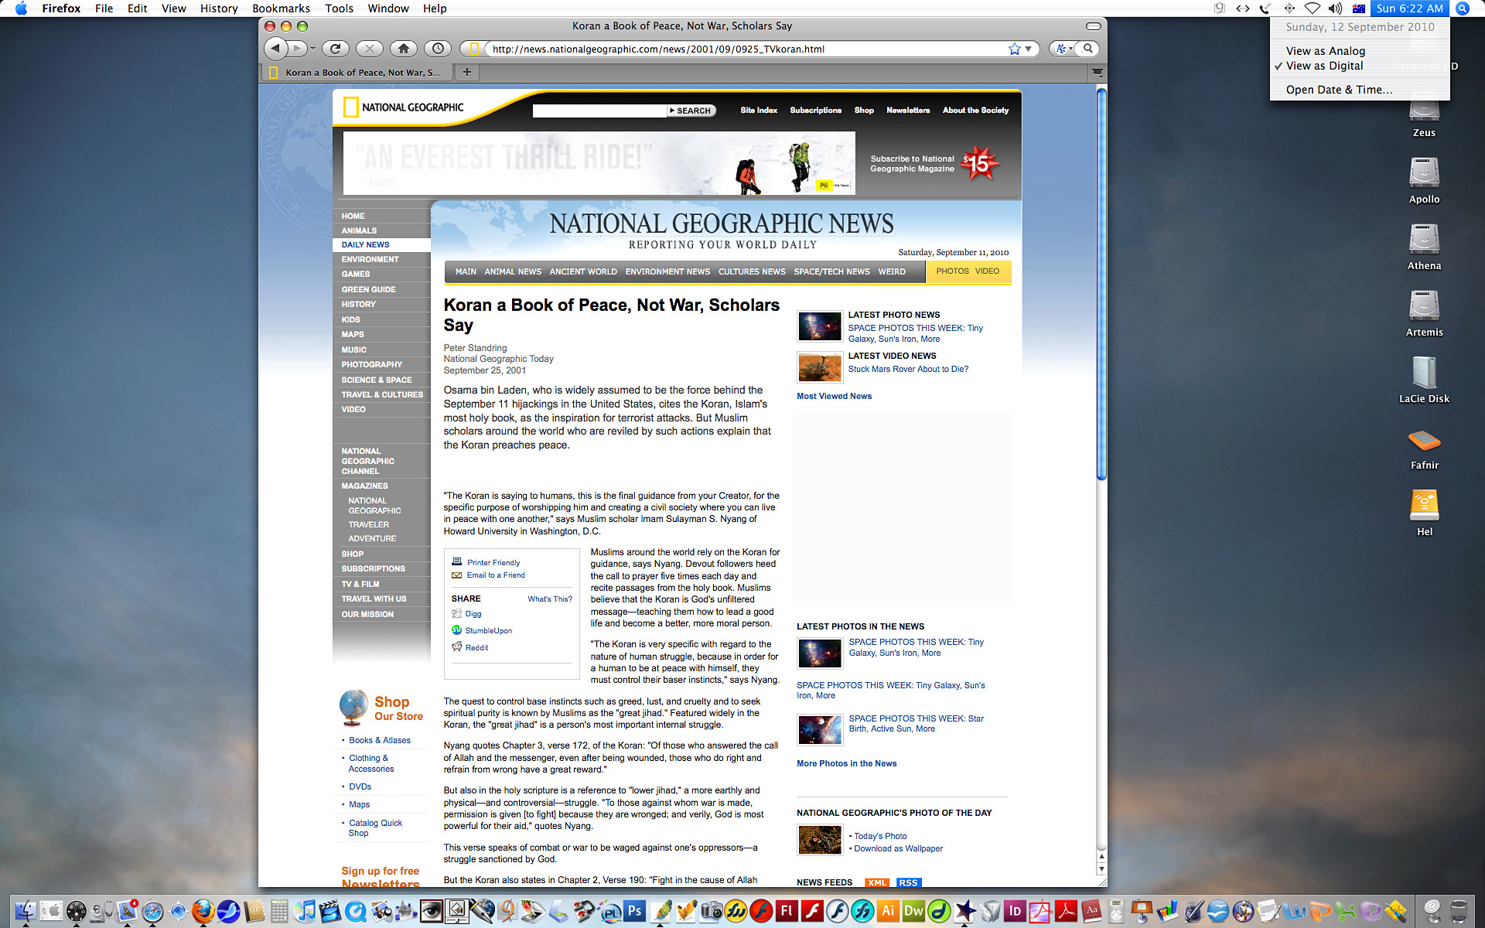Click the RSS news feed button
Viewport: 1485px width, 928px height.
coord(908,882)
